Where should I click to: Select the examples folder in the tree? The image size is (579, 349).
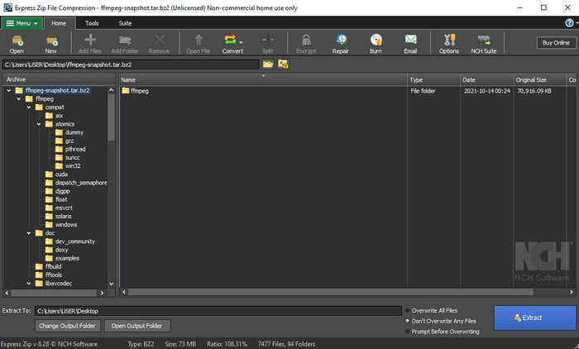[x=62, y=258]
